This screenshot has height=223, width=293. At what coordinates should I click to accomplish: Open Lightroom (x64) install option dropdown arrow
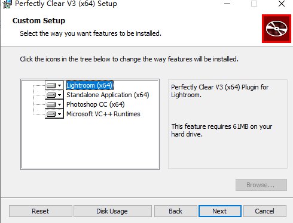click(x=59, y=85)
